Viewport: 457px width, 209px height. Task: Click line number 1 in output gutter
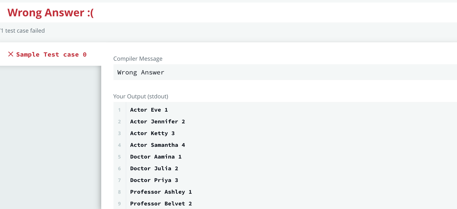pos(119,110)
